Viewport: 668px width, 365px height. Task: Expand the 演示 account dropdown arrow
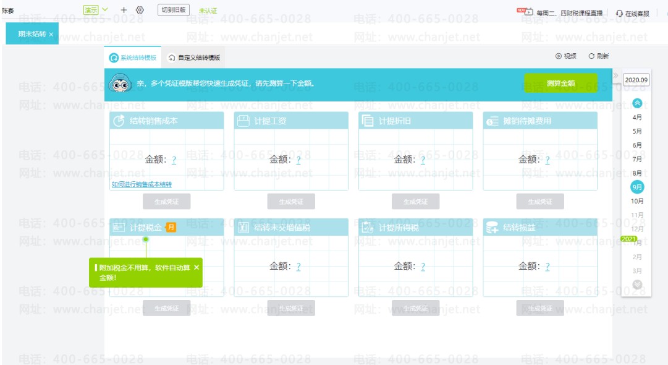click(x=105, y=9)
